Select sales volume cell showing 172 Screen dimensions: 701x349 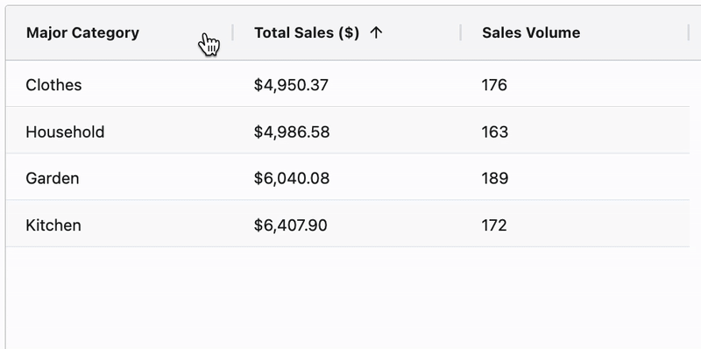575,225
